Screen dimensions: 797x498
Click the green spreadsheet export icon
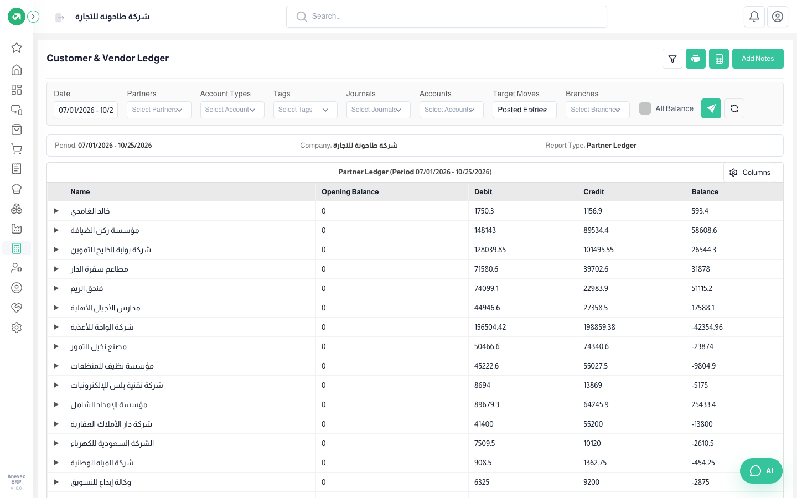pos(719,59)
